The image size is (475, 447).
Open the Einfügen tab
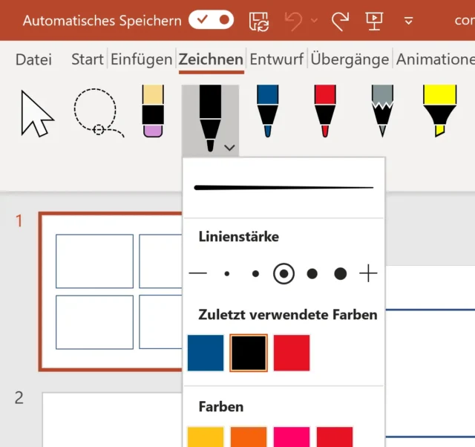point(140,59)
